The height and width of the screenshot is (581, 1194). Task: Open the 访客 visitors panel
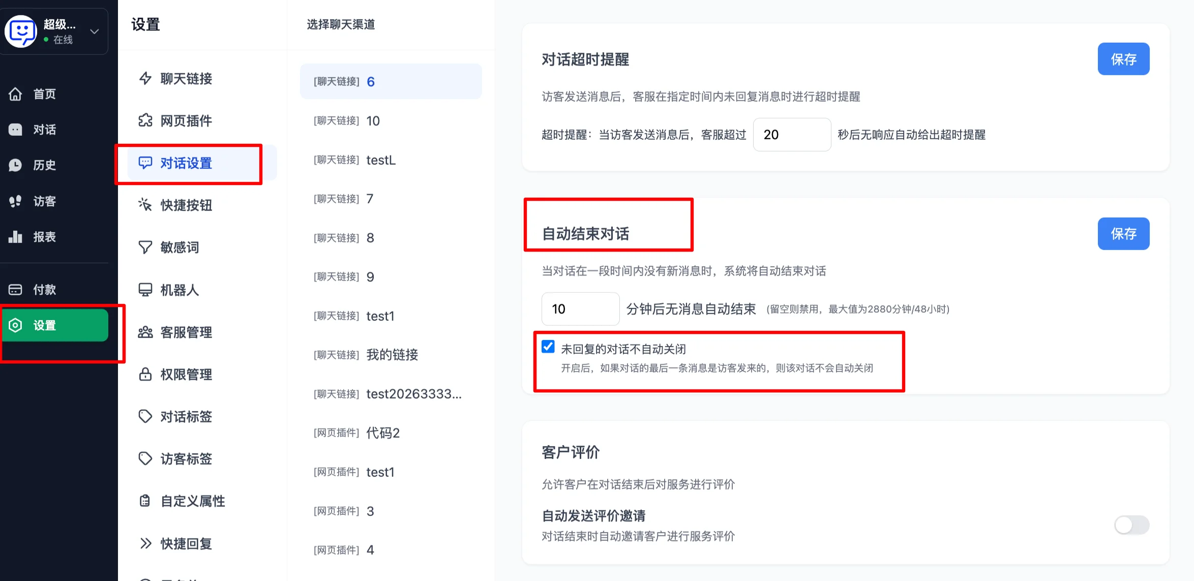(x=44, y=201)
